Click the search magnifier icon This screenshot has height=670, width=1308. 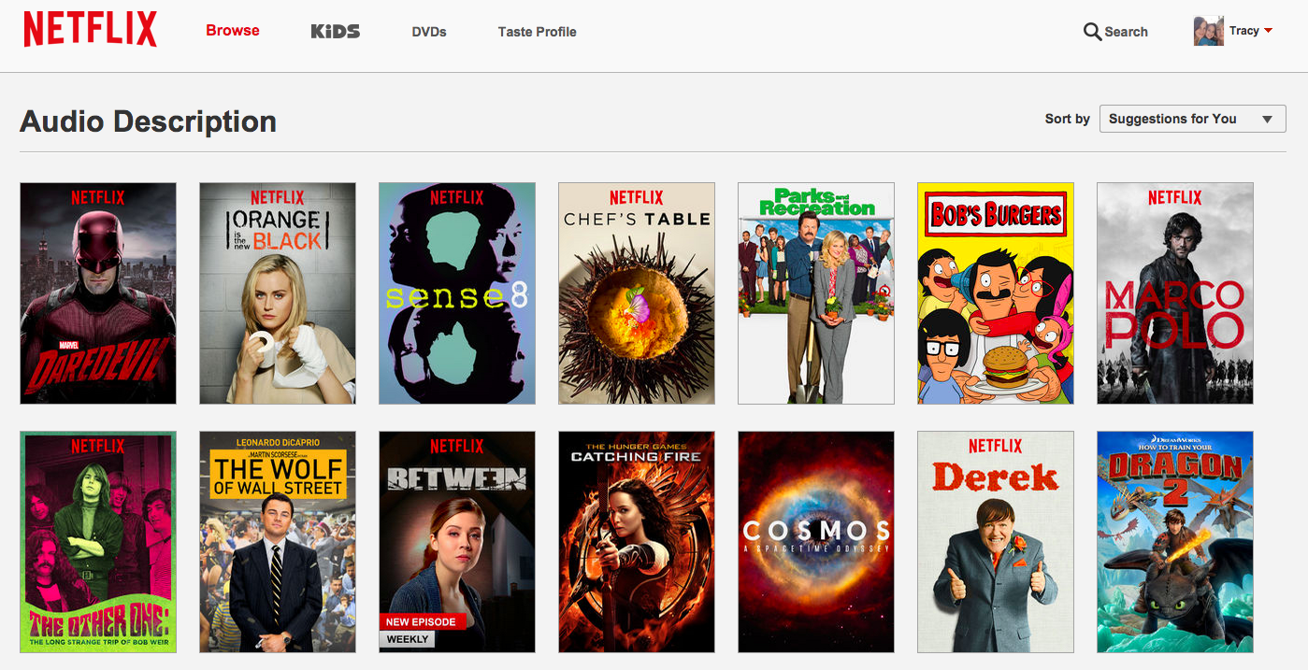tap(1092, 32)
